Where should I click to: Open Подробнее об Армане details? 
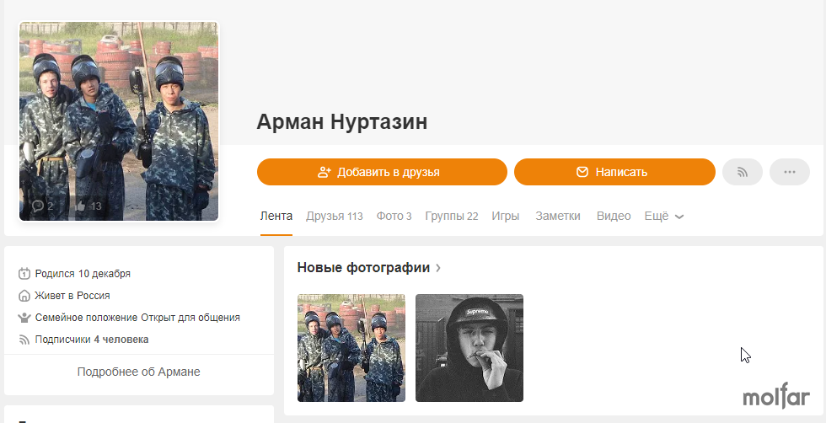[138, 372]
